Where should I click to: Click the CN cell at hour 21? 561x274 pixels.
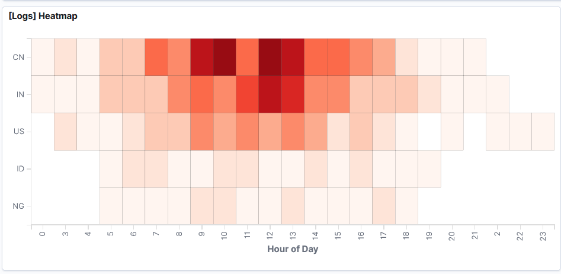point(475,57)
